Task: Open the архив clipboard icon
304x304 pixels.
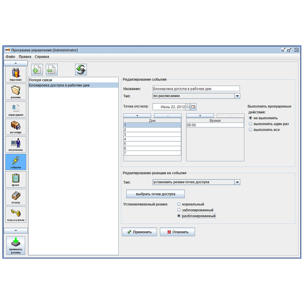Action: click(16, 179)
